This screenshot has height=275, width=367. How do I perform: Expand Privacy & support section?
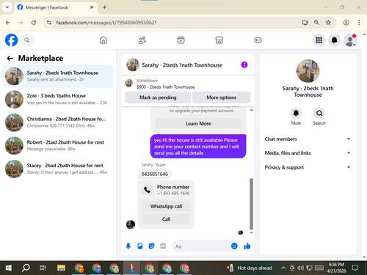[x=308, y=167]
